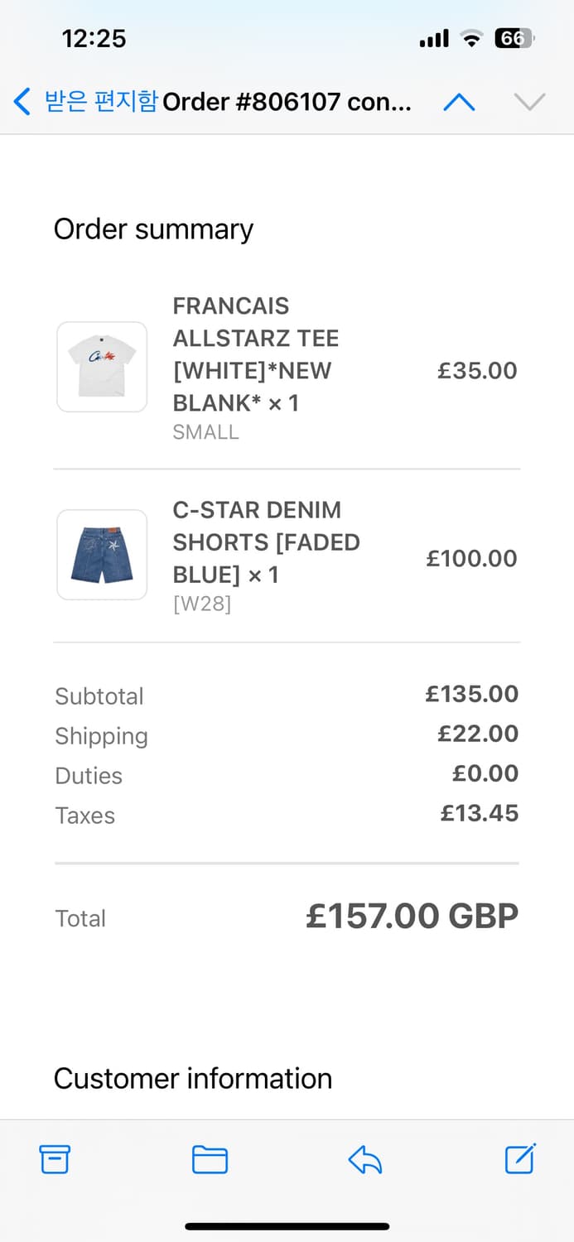Tap the Wi-Fi status icon

[472, 38]
